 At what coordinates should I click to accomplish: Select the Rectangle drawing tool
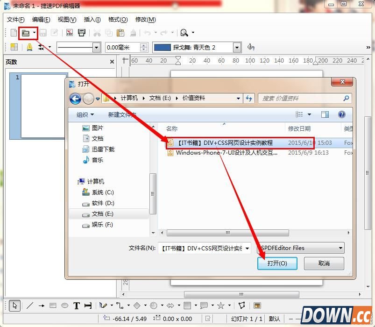click(x=53, y=306)
